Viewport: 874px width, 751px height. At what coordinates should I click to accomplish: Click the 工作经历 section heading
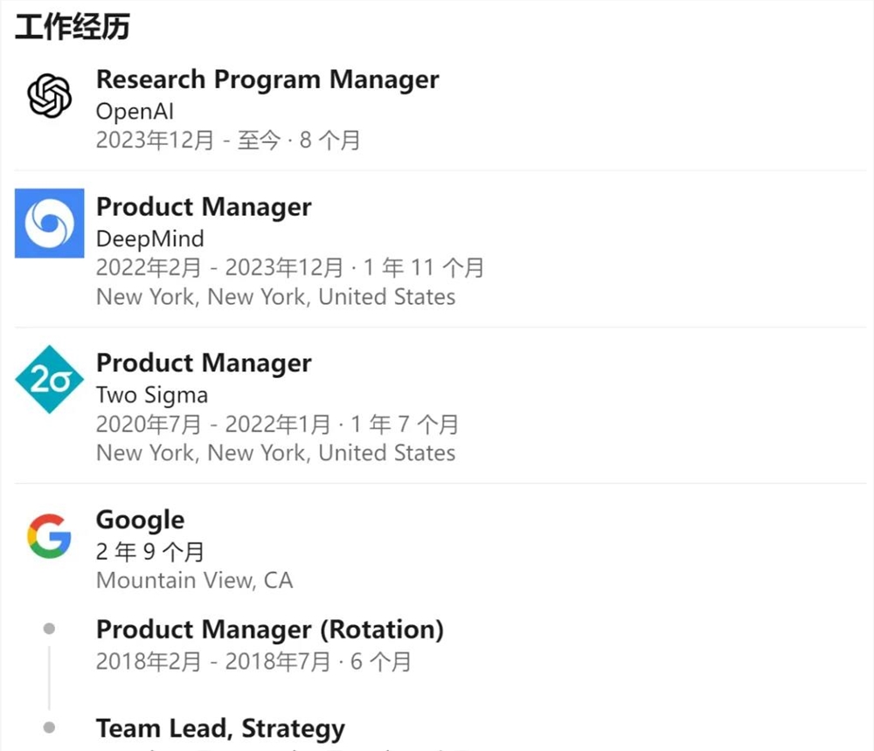click(x=73, y=26)
